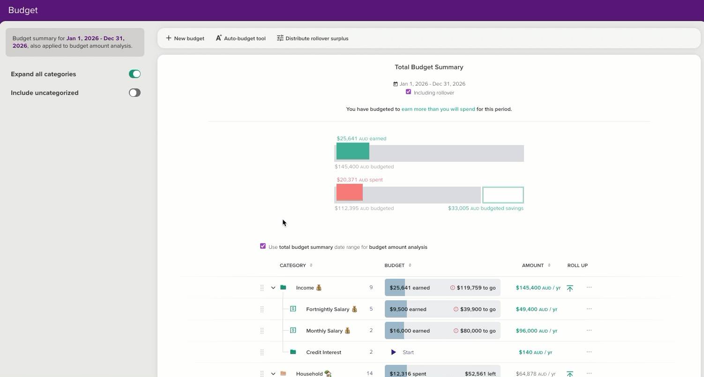Image resolution: width=704 pixels, height=377 pixels.
Task: Click the Household transaction count 14
Action: pos(370,373)
